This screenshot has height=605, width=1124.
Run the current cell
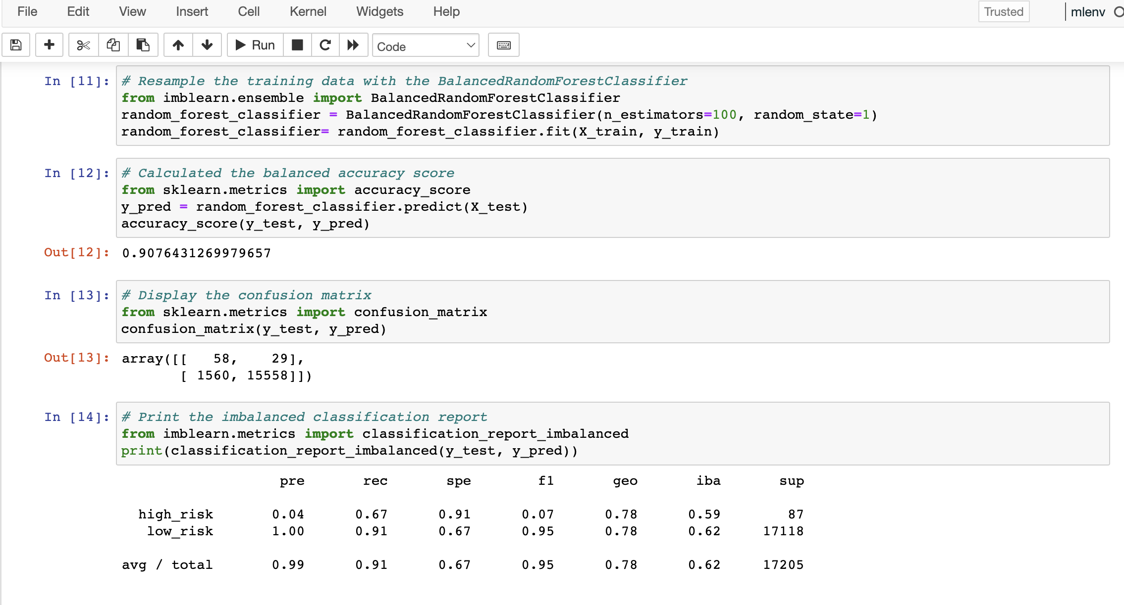(x=254, y=45)
